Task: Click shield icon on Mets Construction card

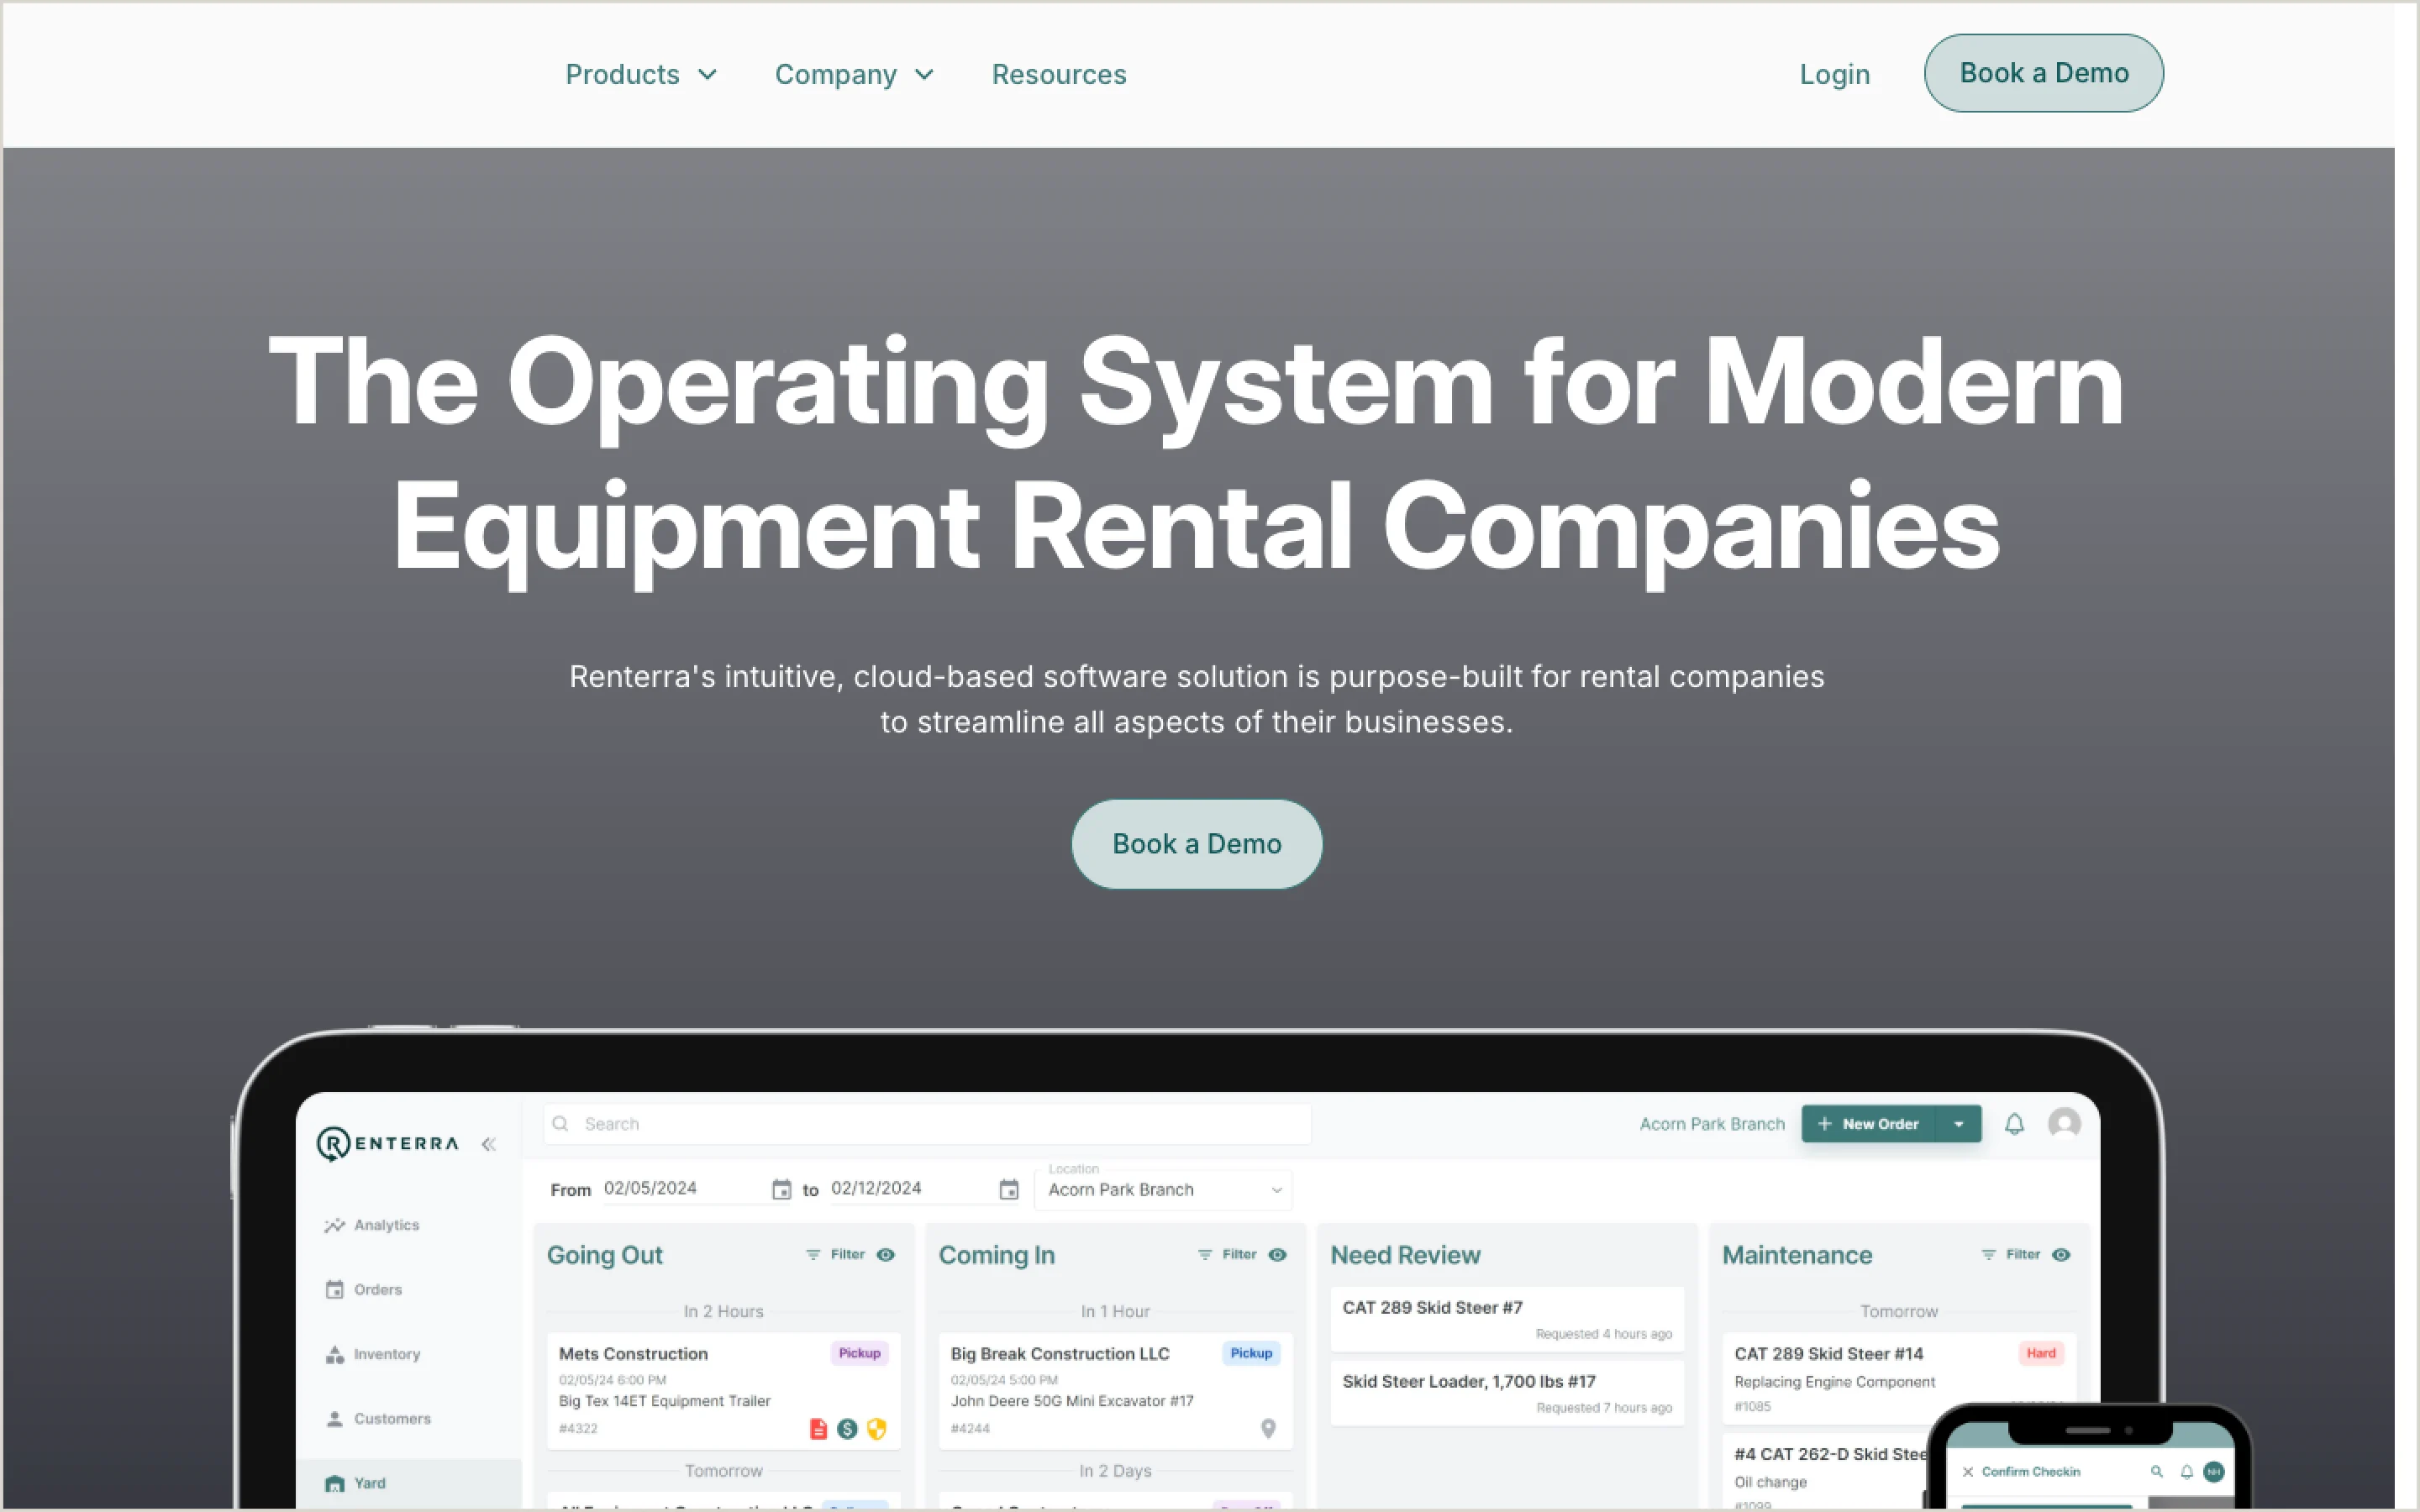Action: (877, 1429)
